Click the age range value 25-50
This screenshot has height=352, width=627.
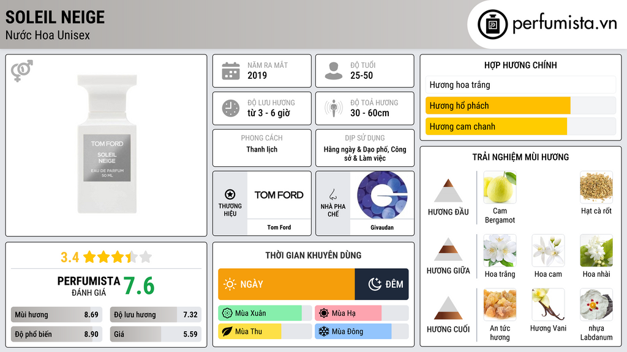pos(361,75)
